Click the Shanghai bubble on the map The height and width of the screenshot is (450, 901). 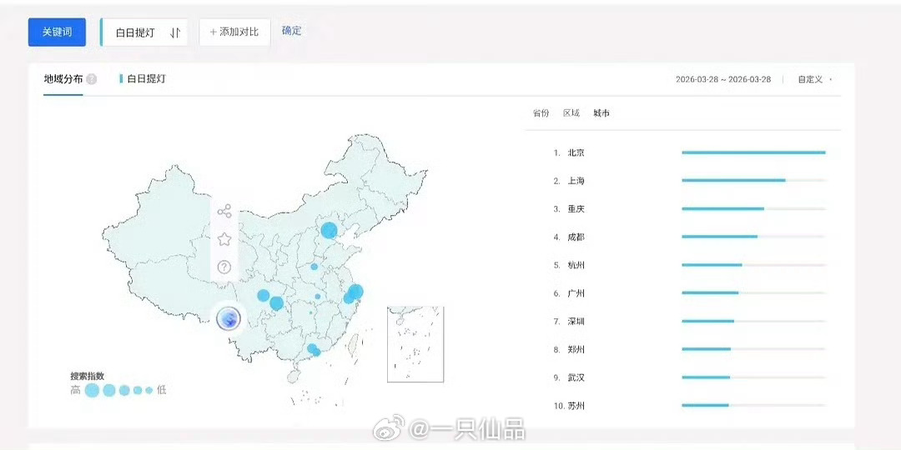[x=355, y=292]
